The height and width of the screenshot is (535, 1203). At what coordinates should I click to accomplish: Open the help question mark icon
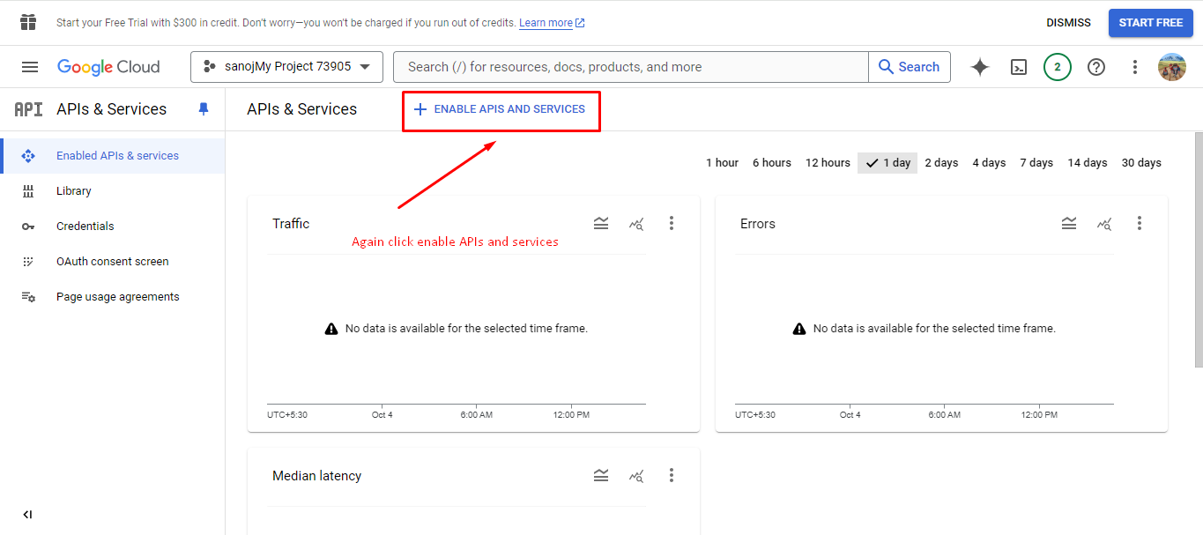point(1096,67)
